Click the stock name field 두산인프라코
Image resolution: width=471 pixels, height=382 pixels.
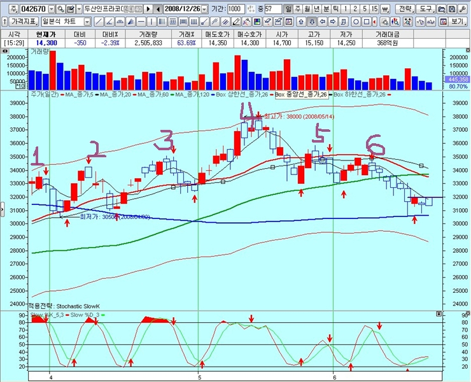point(113,10)
